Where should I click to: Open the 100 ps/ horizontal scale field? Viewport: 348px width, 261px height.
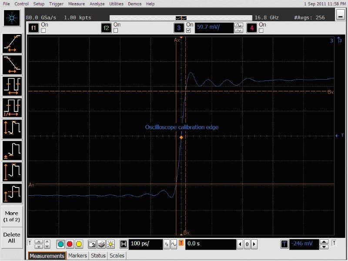point(145,244)
